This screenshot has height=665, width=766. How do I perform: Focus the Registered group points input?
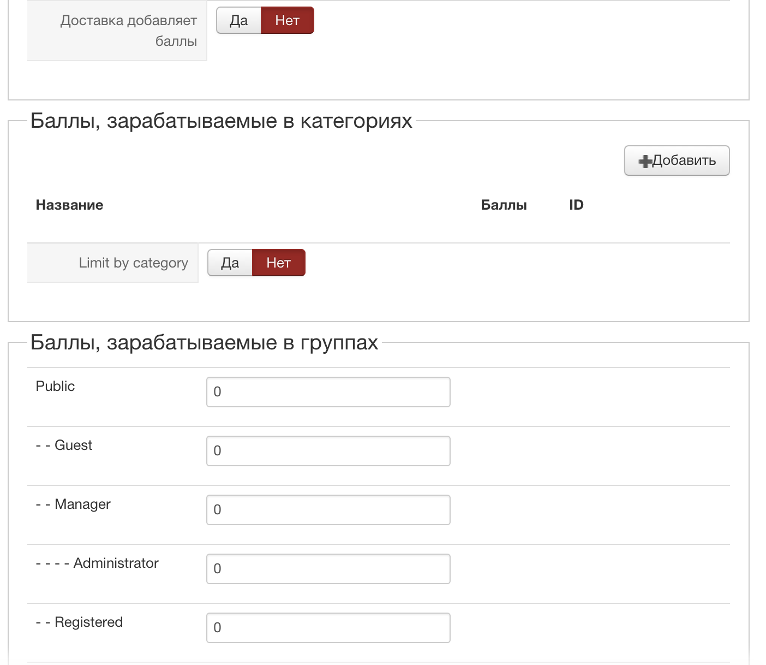[x=328, y=628]
